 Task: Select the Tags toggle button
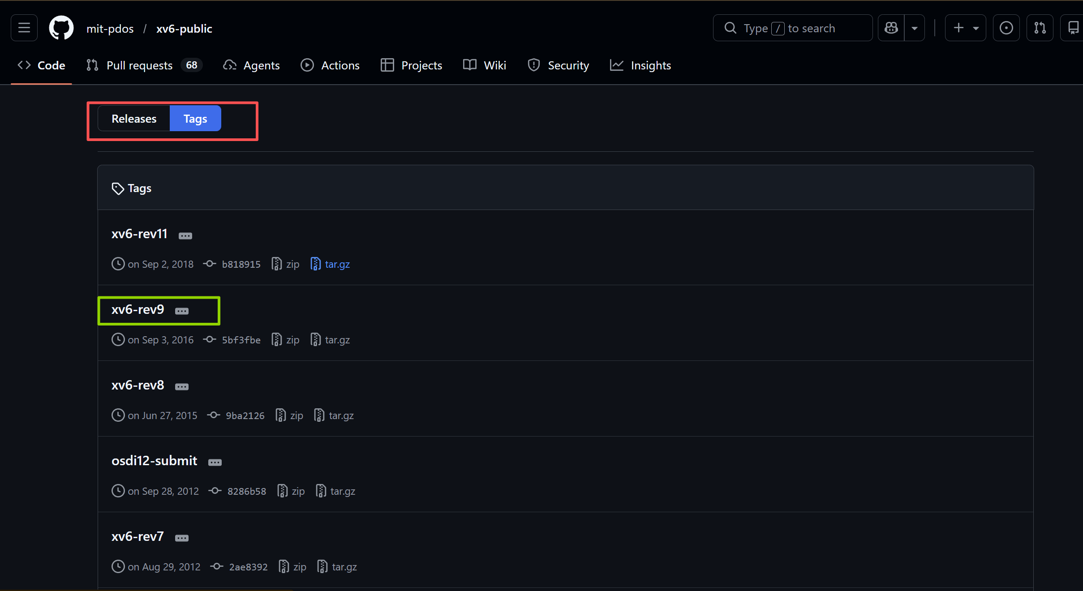(195, 119)
